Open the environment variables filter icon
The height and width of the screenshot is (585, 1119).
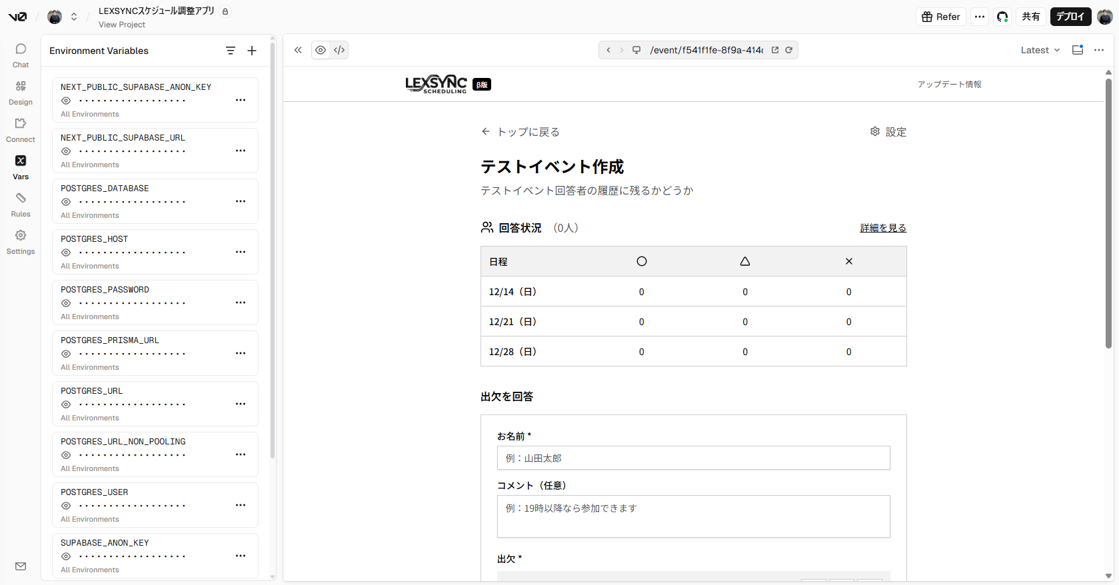click(x=231, y=51)
